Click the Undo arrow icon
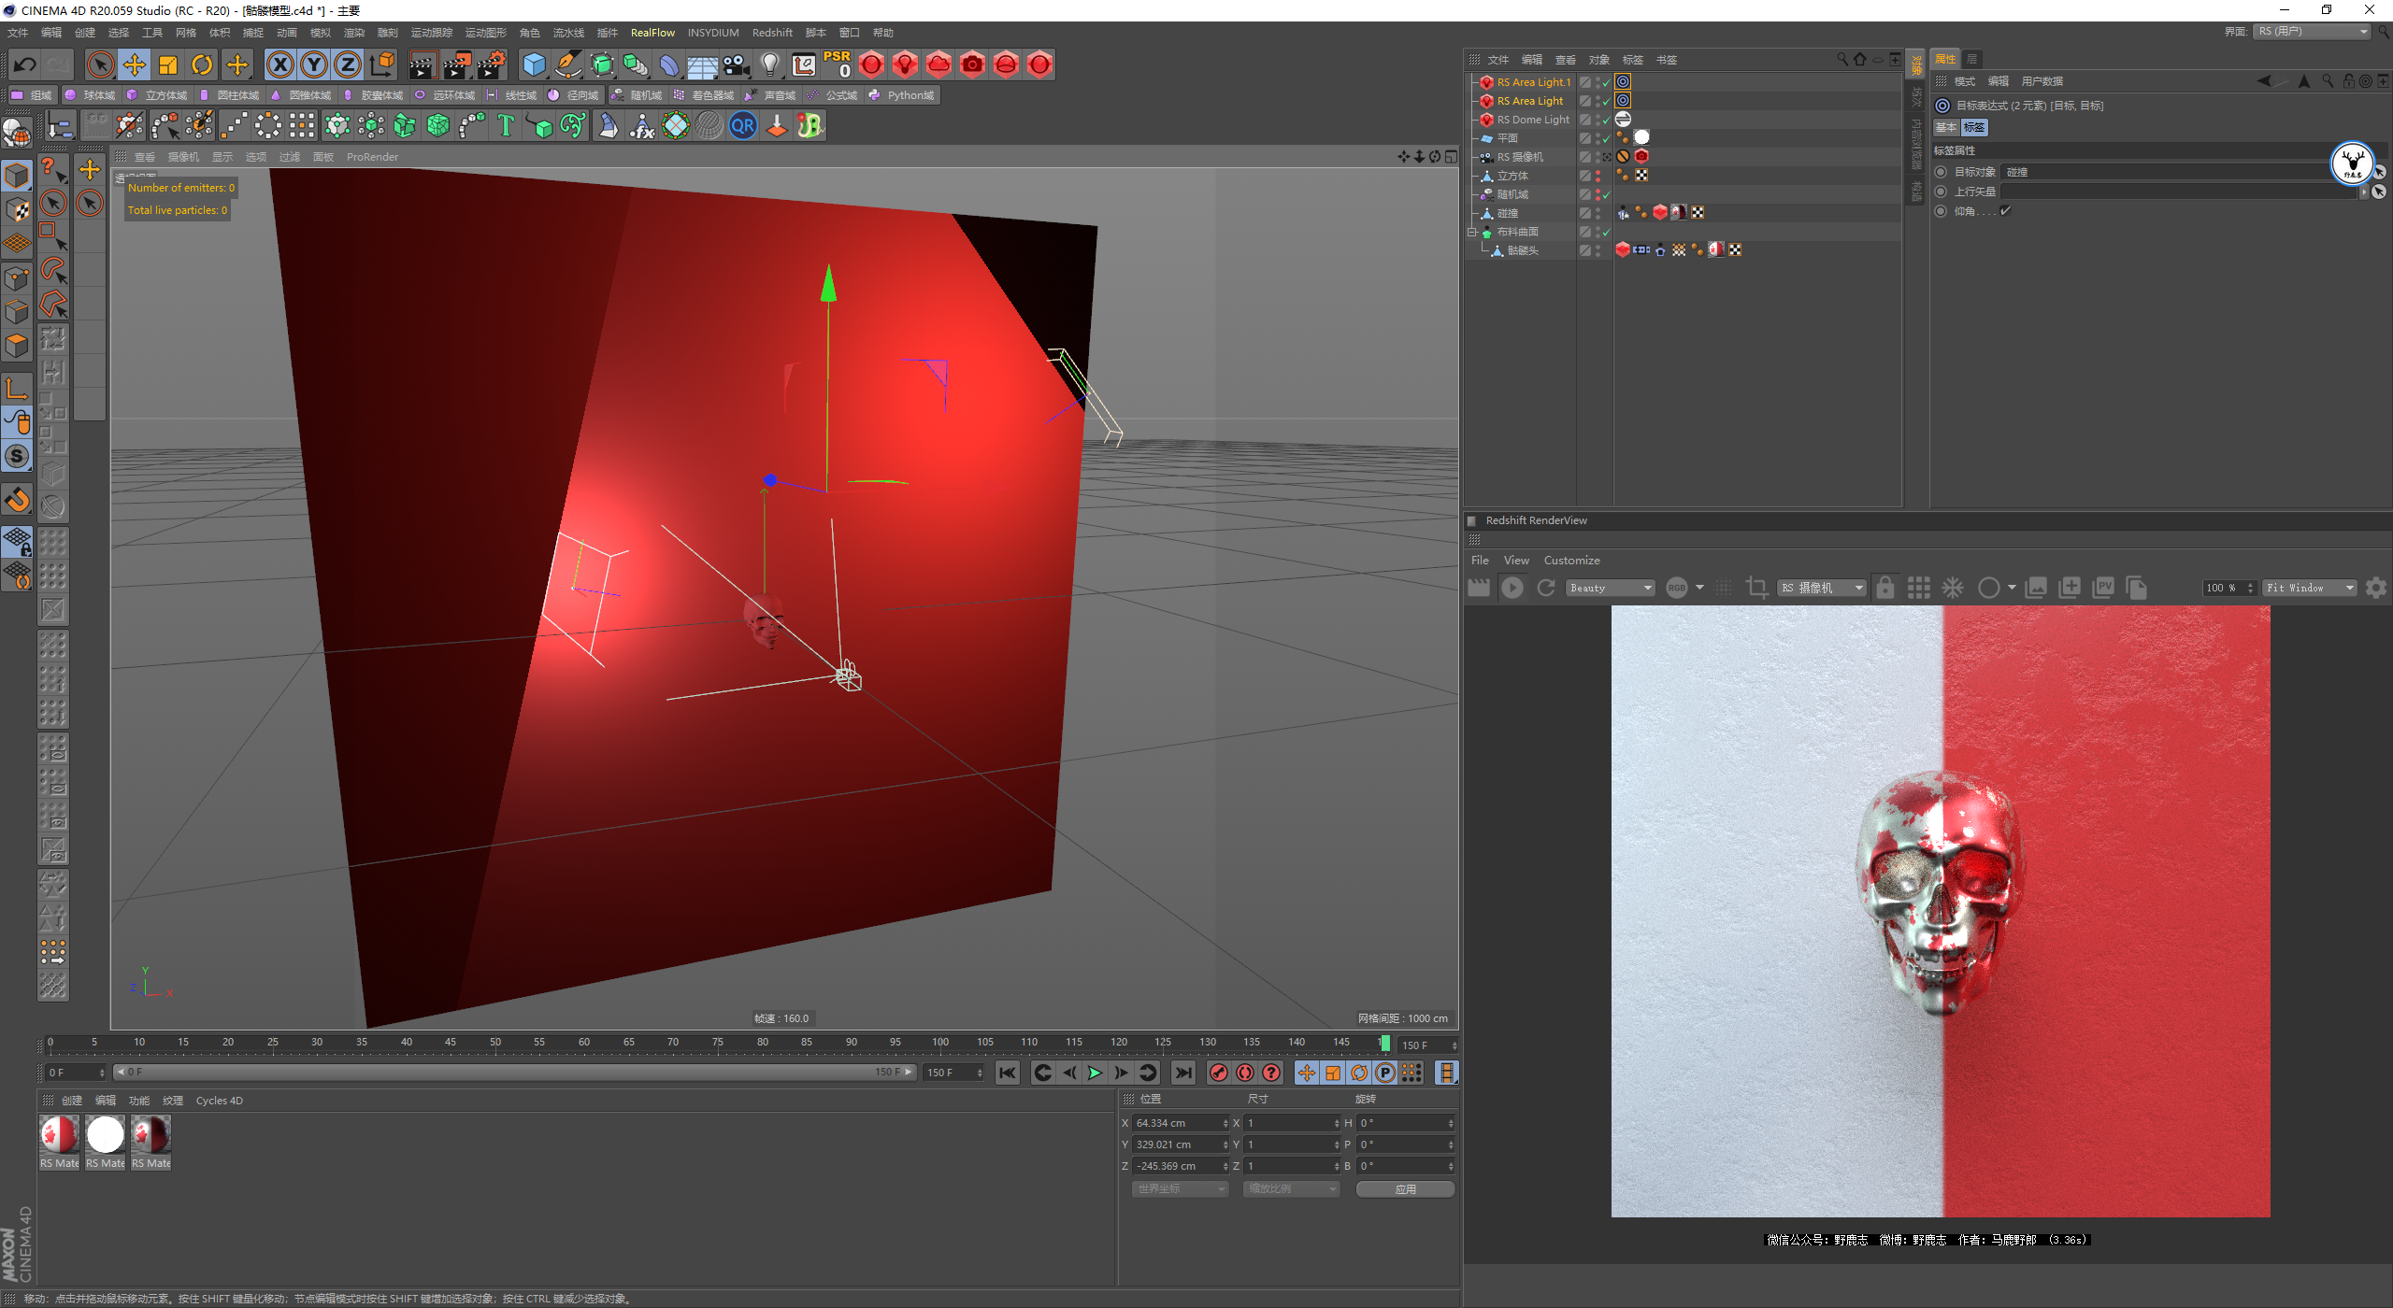Image resolution: width=2393 pixels, height=1308 pixels. point(25,64)
